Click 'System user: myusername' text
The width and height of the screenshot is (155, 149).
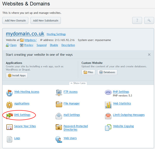pos(94,40)
